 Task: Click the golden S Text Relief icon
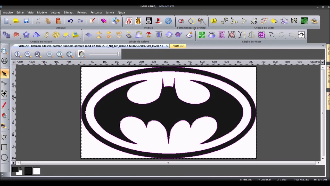pyautogui.click(x=46, y=35)
